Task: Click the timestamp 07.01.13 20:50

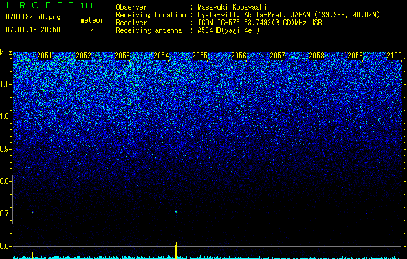Action: pos(33,30)
